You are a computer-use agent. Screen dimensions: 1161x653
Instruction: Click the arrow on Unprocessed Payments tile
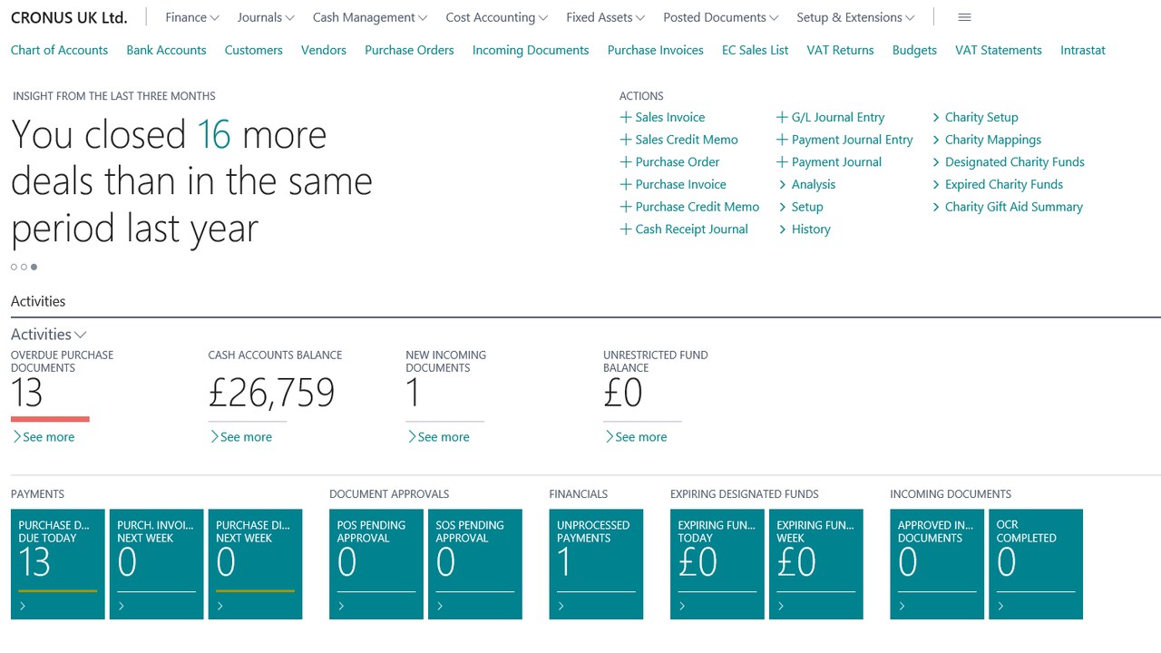tap(561, 607)
